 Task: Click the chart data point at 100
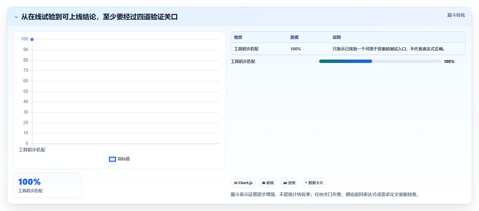pyautogui.click(x=32, y=39)
